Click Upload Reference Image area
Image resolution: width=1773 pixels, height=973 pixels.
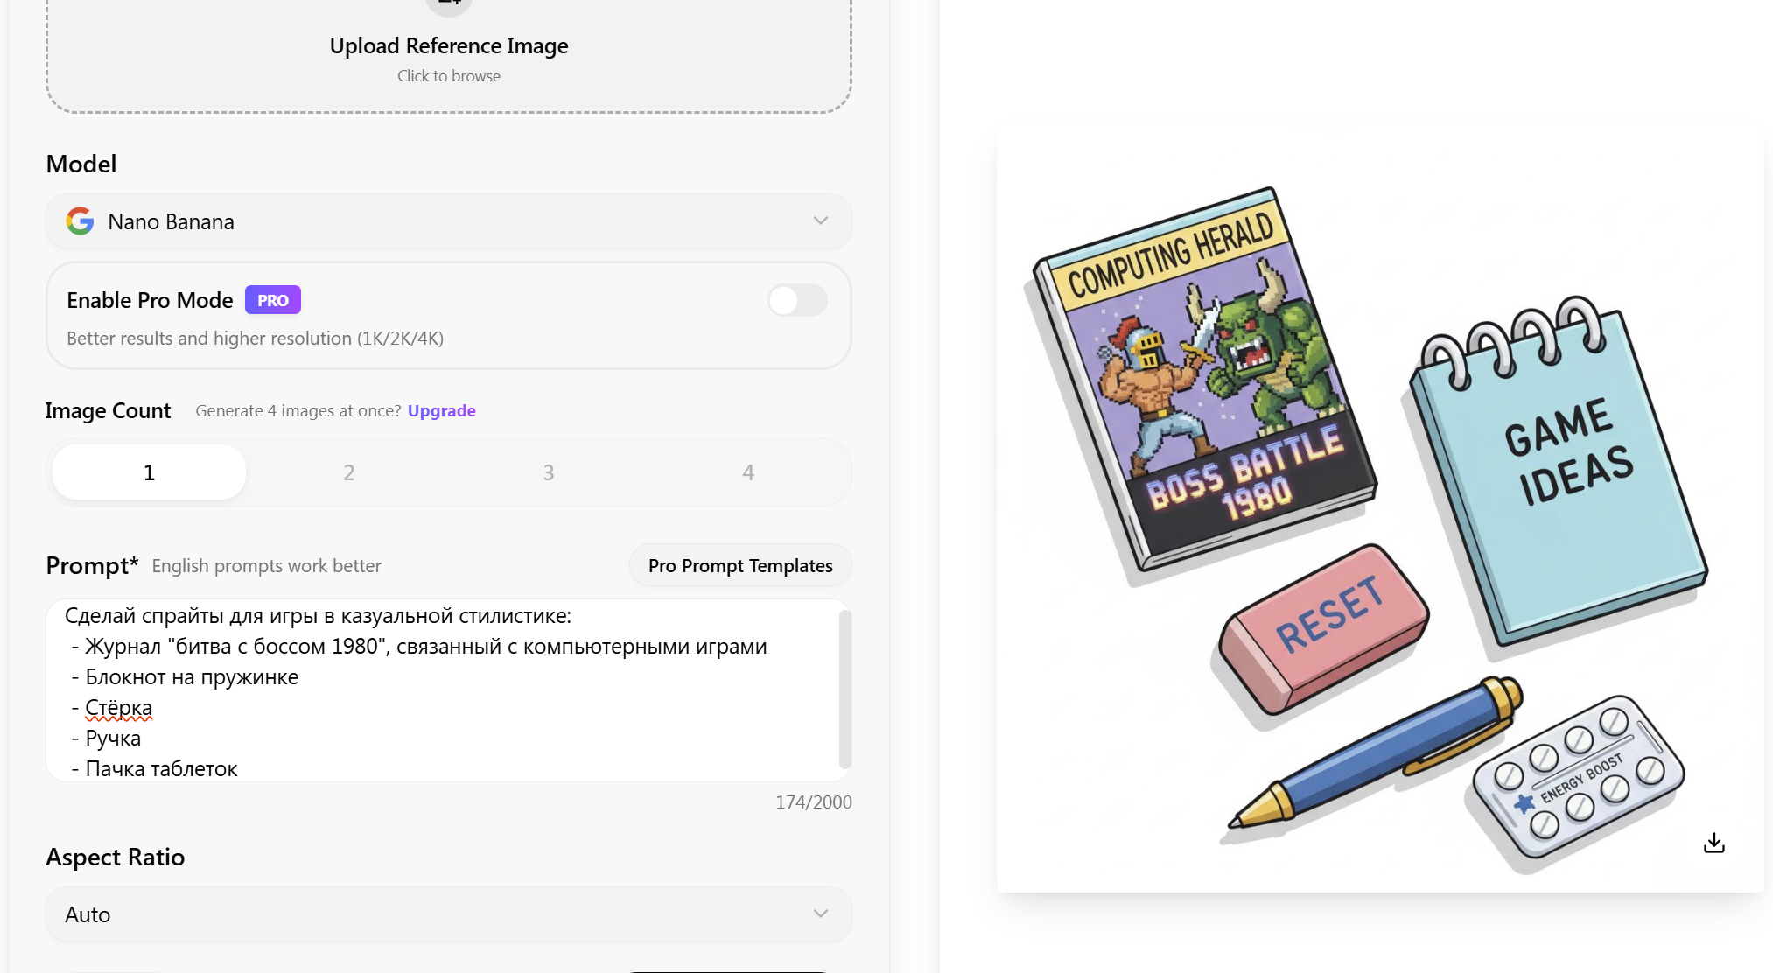pyautogui.click(x=448, y=45)
